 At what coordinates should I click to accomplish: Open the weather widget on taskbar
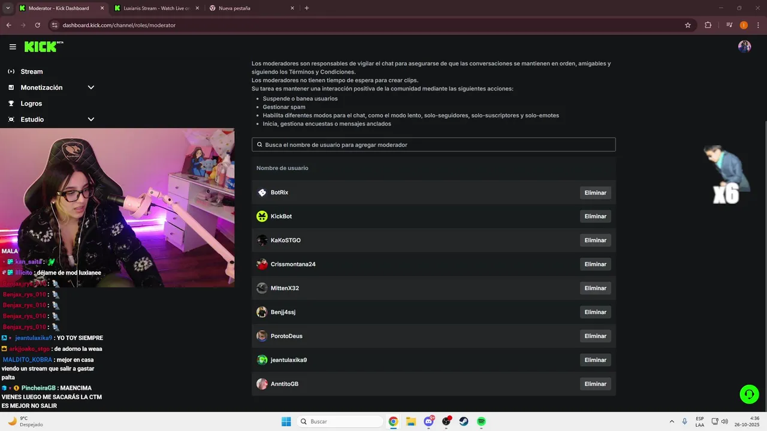[25, 421]
